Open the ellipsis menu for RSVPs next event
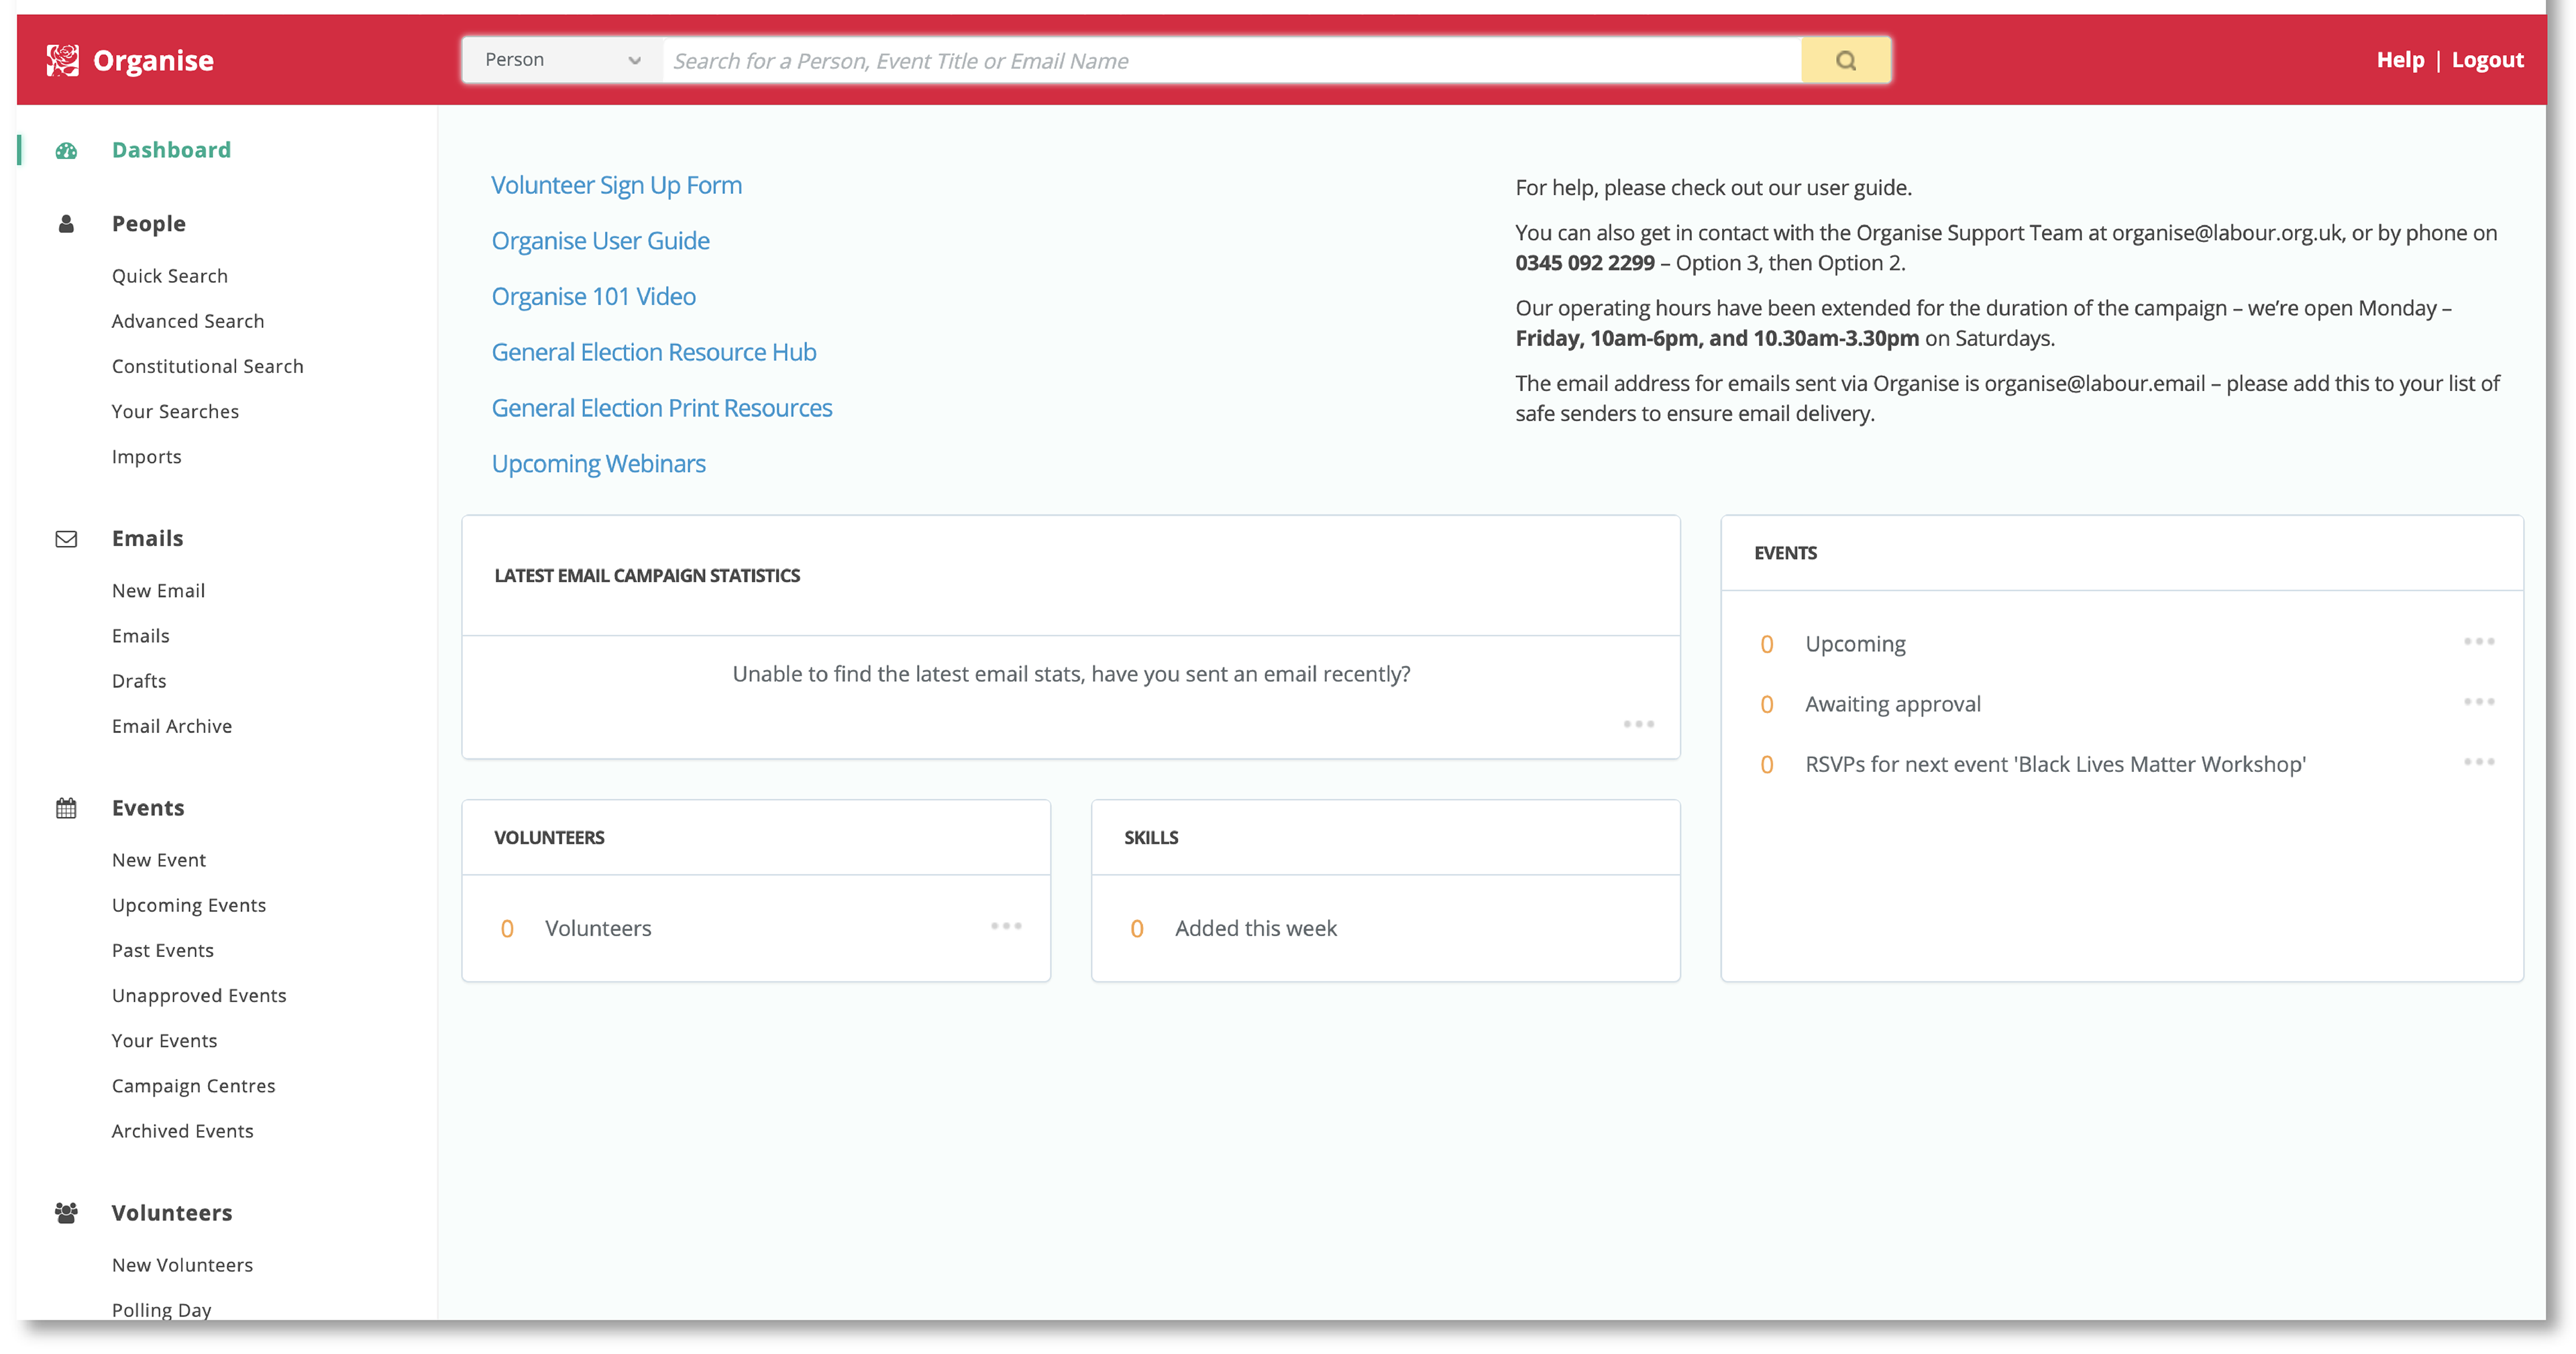 [x=2479, y=762]
